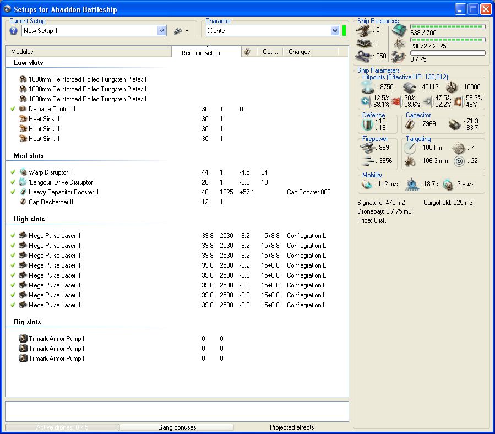Toggle the Warp Disruptor II active checkmark

point(13,172)
